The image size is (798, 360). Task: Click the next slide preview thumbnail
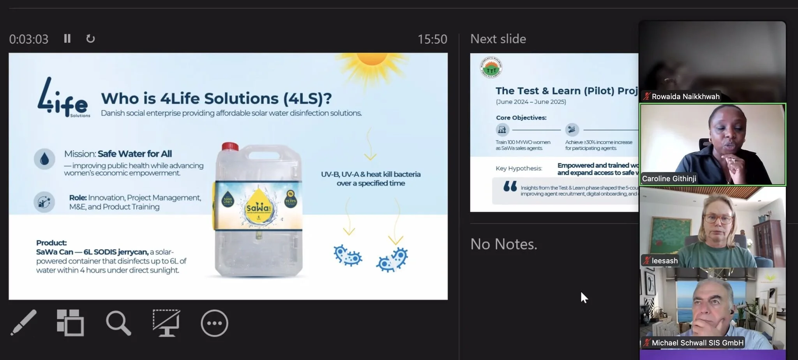tap(554, 133)
